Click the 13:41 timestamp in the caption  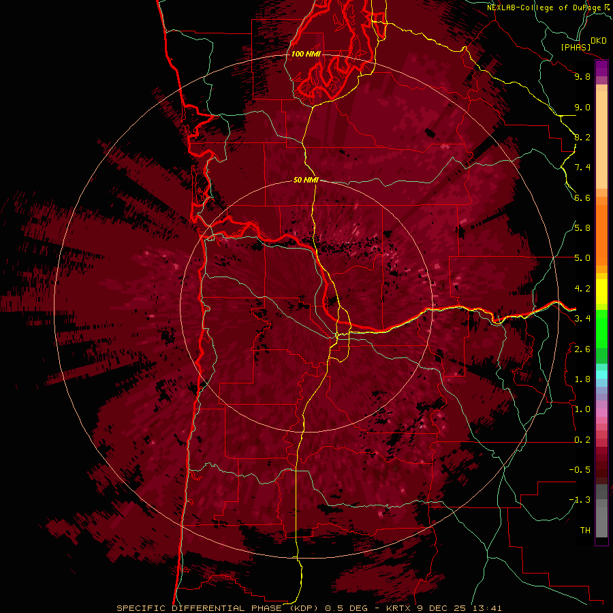[488, 608]
